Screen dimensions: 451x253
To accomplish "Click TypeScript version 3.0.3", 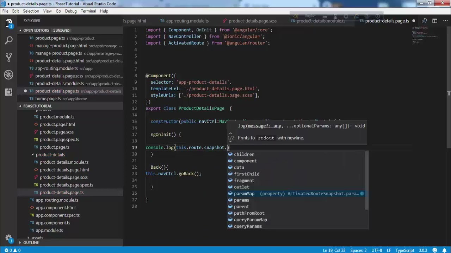I will point(423,251).
